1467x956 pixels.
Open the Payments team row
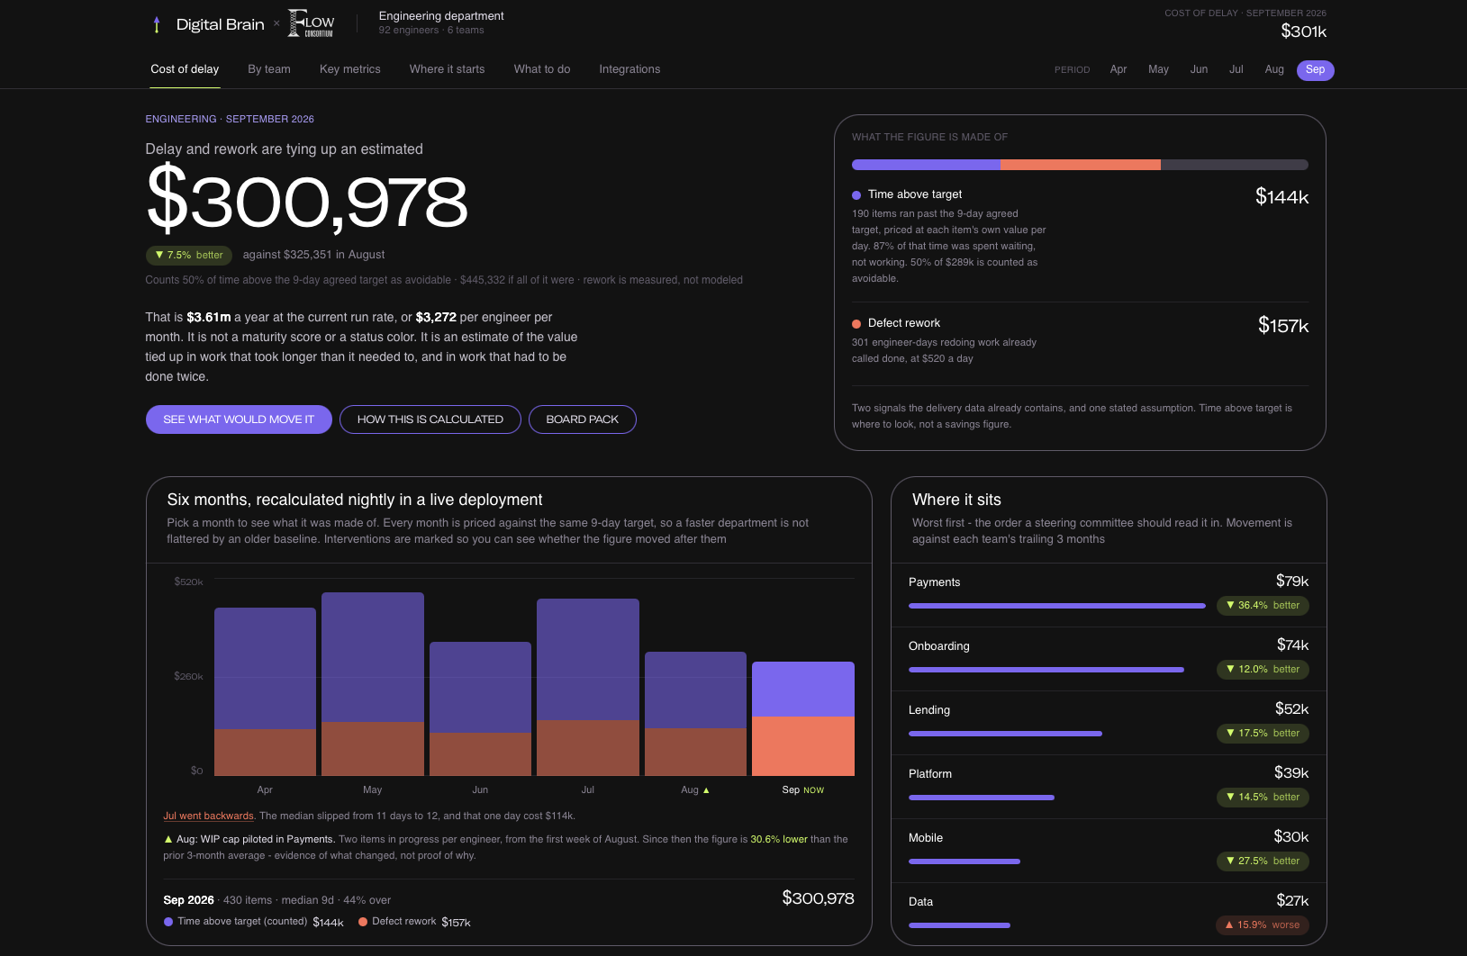click(x=1109, y=595)
